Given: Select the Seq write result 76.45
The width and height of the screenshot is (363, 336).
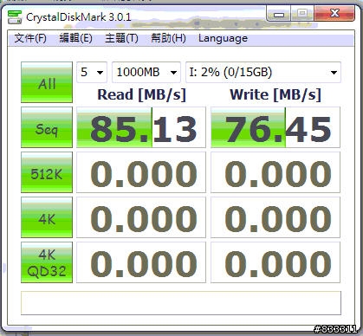Looking at the screenshot, I should (x=275, y=127).
